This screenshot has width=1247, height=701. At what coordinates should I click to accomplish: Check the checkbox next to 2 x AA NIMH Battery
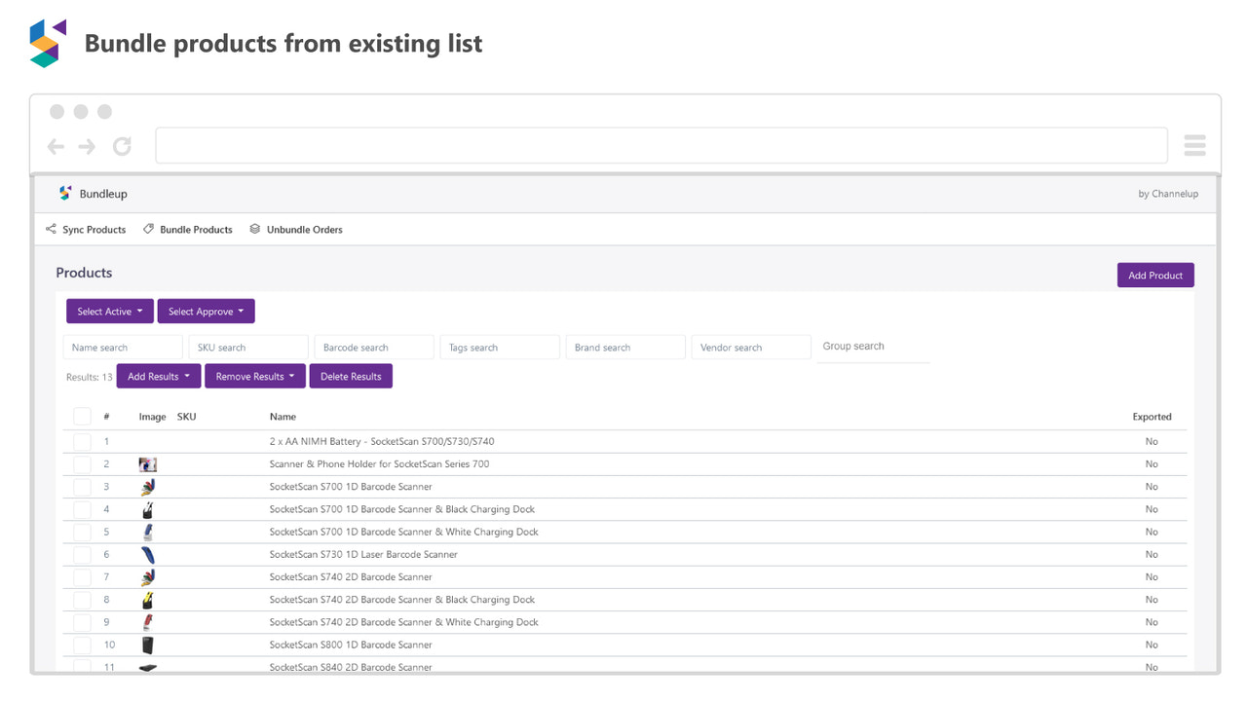pos(82,441)
